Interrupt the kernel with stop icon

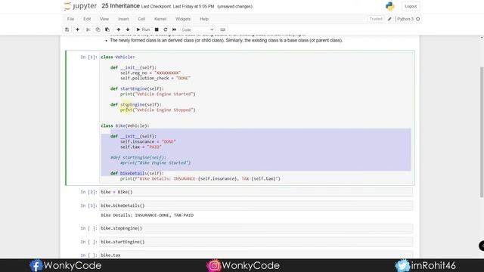click(x=157, y=29)
